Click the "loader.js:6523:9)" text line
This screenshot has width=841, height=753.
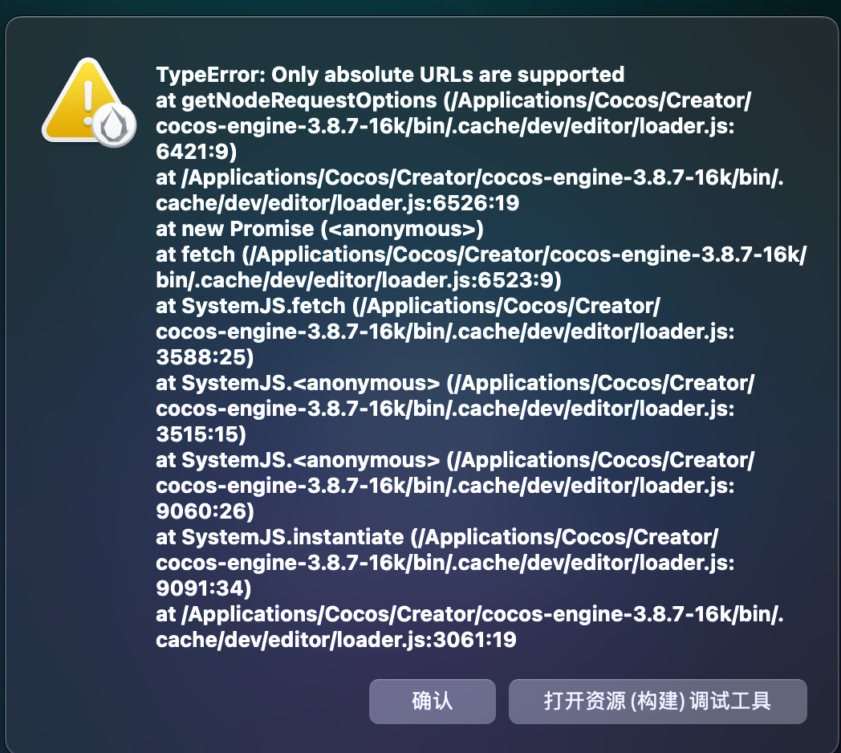coord(358,281)
